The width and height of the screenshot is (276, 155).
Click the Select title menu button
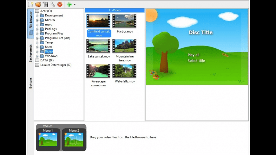pos(196,60)
